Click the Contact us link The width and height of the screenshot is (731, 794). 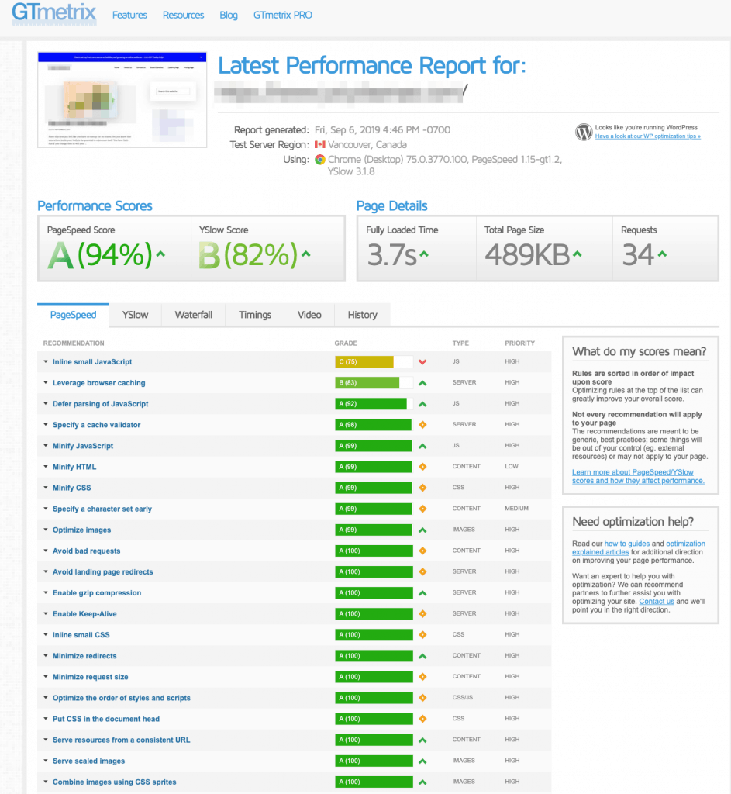(x=657, y=602)
